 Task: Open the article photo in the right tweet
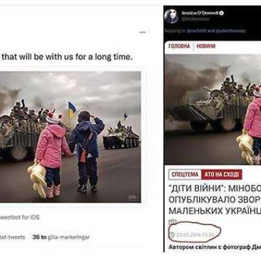click(213, 109)
